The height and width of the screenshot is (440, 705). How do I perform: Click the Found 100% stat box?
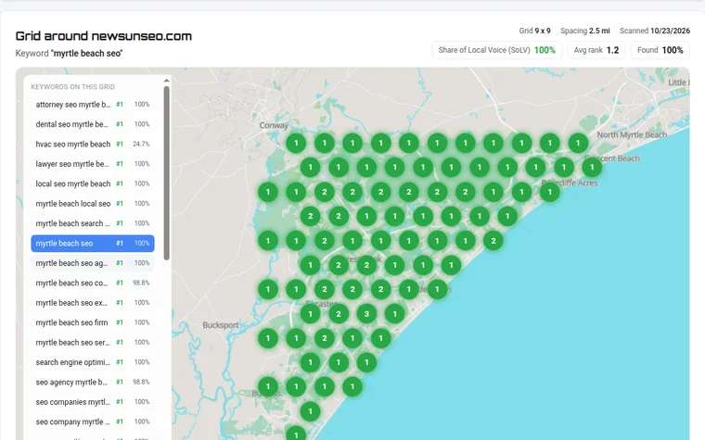660,50
